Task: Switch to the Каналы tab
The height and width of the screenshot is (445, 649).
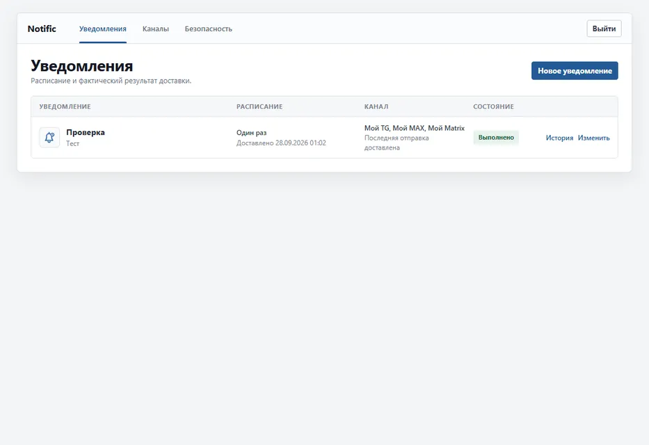Action: point(156,29)
